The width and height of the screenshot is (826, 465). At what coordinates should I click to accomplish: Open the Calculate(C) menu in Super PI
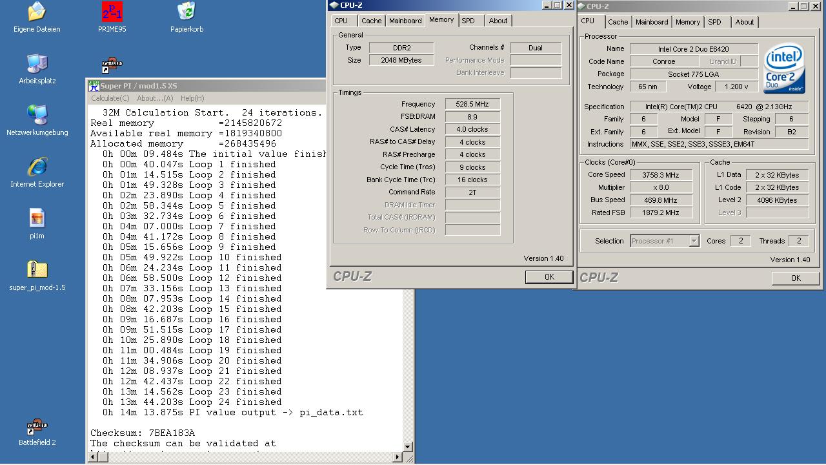[x=110, y=98]
